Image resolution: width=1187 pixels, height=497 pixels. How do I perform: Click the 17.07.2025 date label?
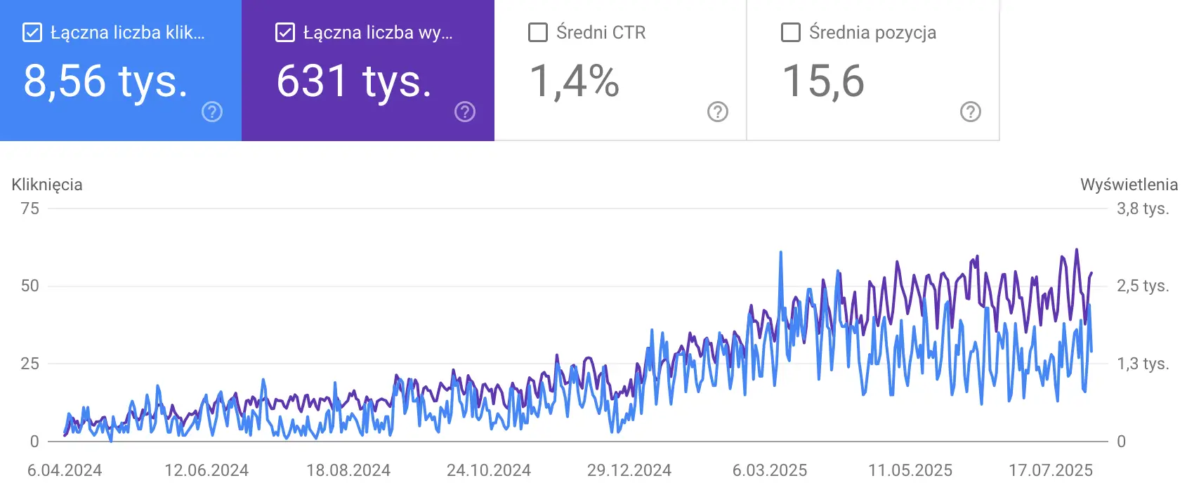tap(1051, 470)
